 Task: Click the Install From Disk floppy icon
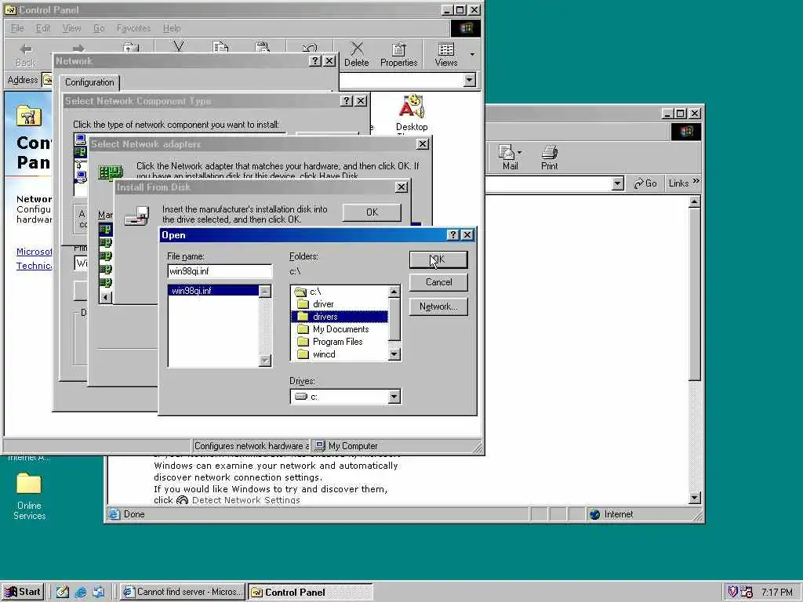pos(136,216)
